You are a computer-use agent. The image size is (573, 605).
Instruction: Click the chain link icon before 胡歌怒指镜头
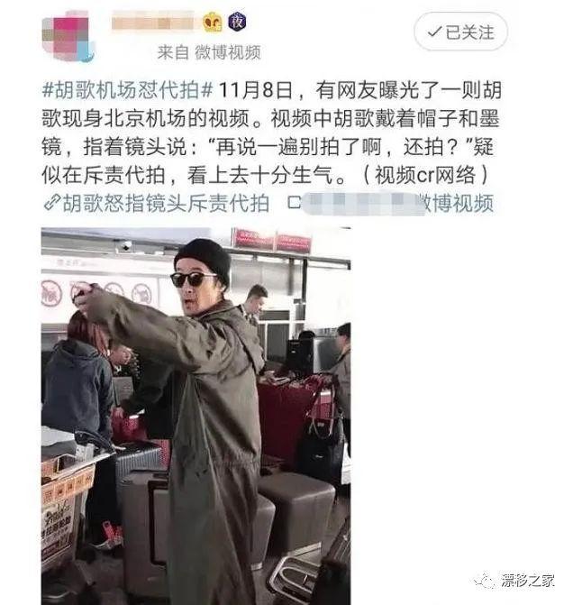pyautogui.click(x=51, y=203)
